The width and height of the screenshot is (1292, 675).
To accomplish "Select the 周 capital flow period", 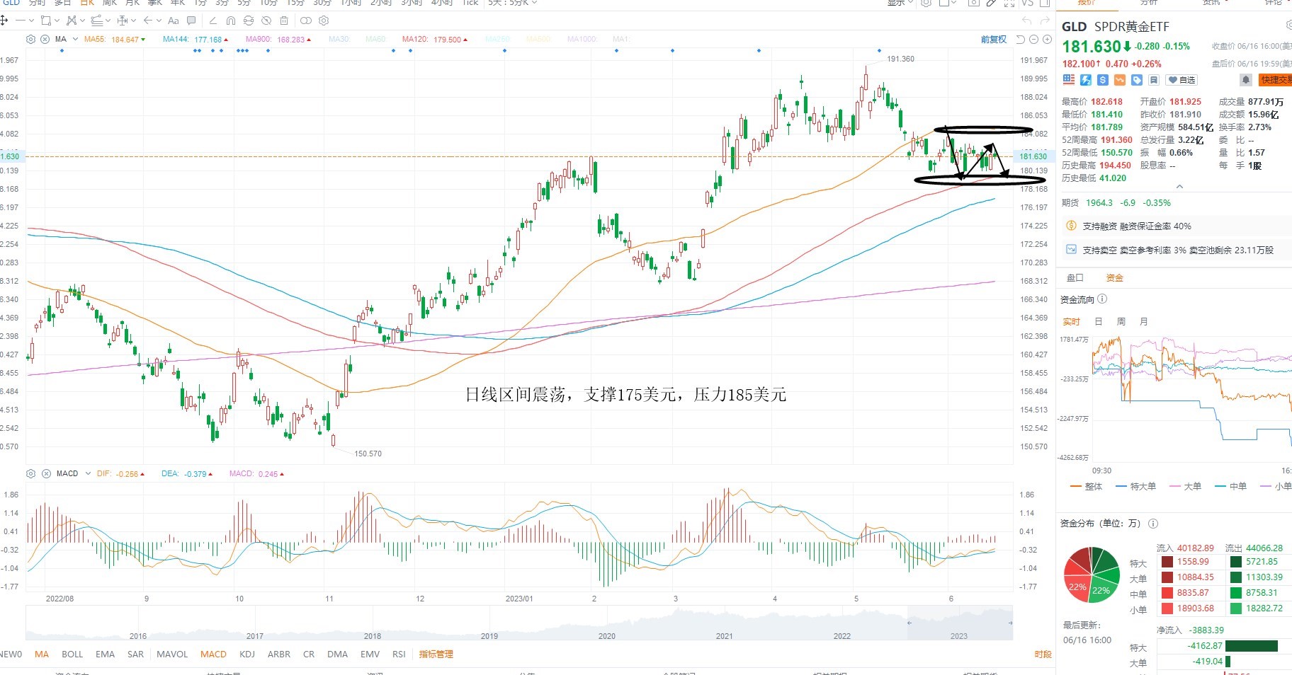I will pos(1121,321).
